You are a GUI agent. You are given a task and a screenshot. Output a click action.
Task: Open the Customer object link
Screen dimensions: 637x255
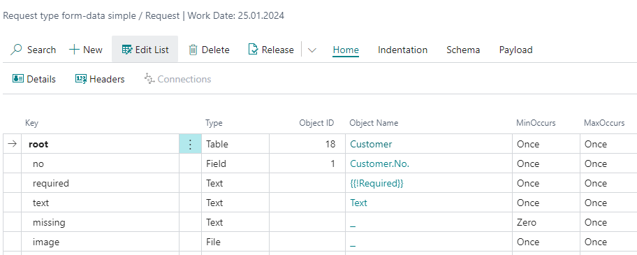coord(371,144)
